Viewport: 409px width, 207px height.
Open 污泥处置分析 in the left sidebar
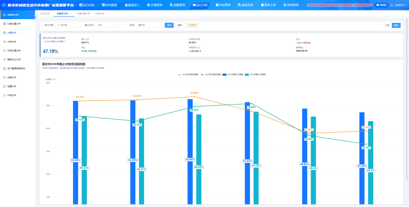click(x=17, y=51)
